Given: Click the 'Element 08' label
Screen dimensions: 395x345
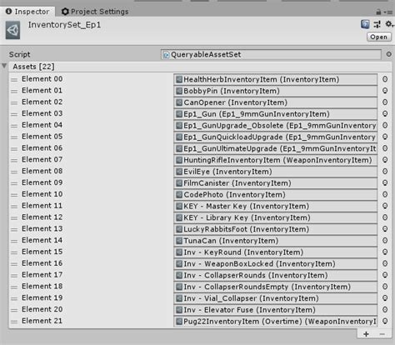Looking at the screenshot, I should tap(42, 171).
